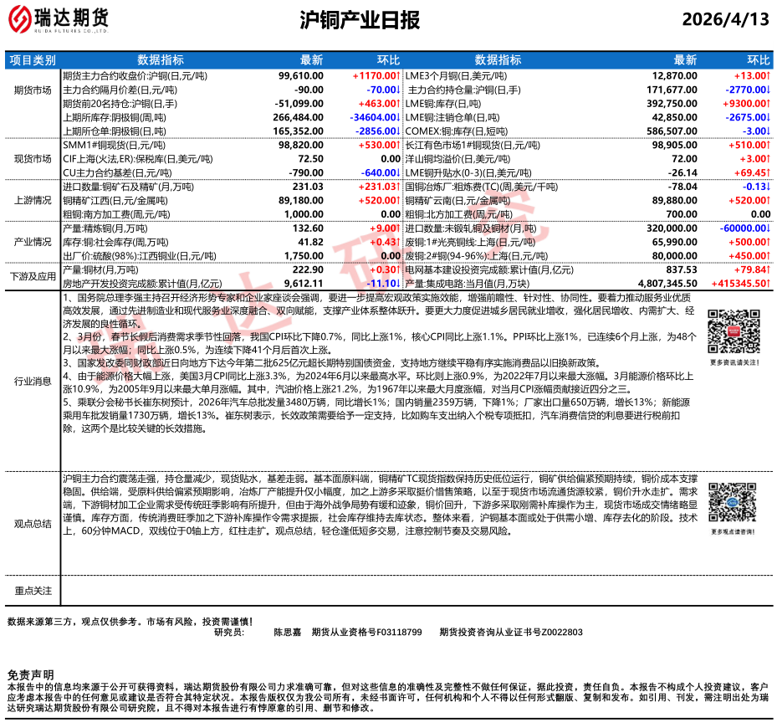Select the 期货市场 category cell
This screenshot has height=723, width=777.
pyautogui.click(x=33, y=90)
